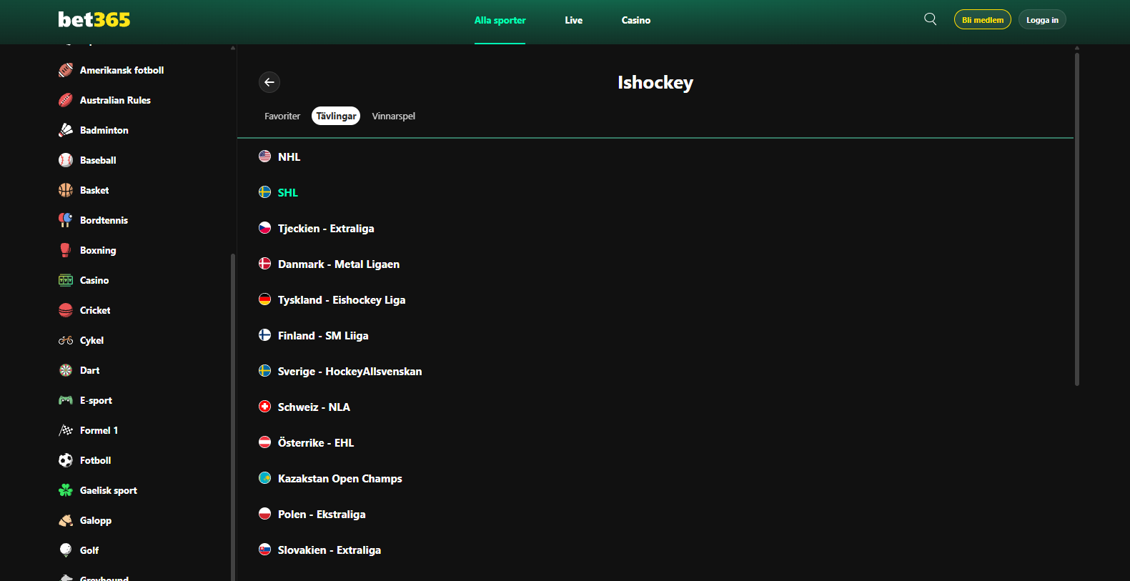1130x581 pixels.
Task: Click the Fotboll soccer ball icon
Action: click(x=66, y=460)
